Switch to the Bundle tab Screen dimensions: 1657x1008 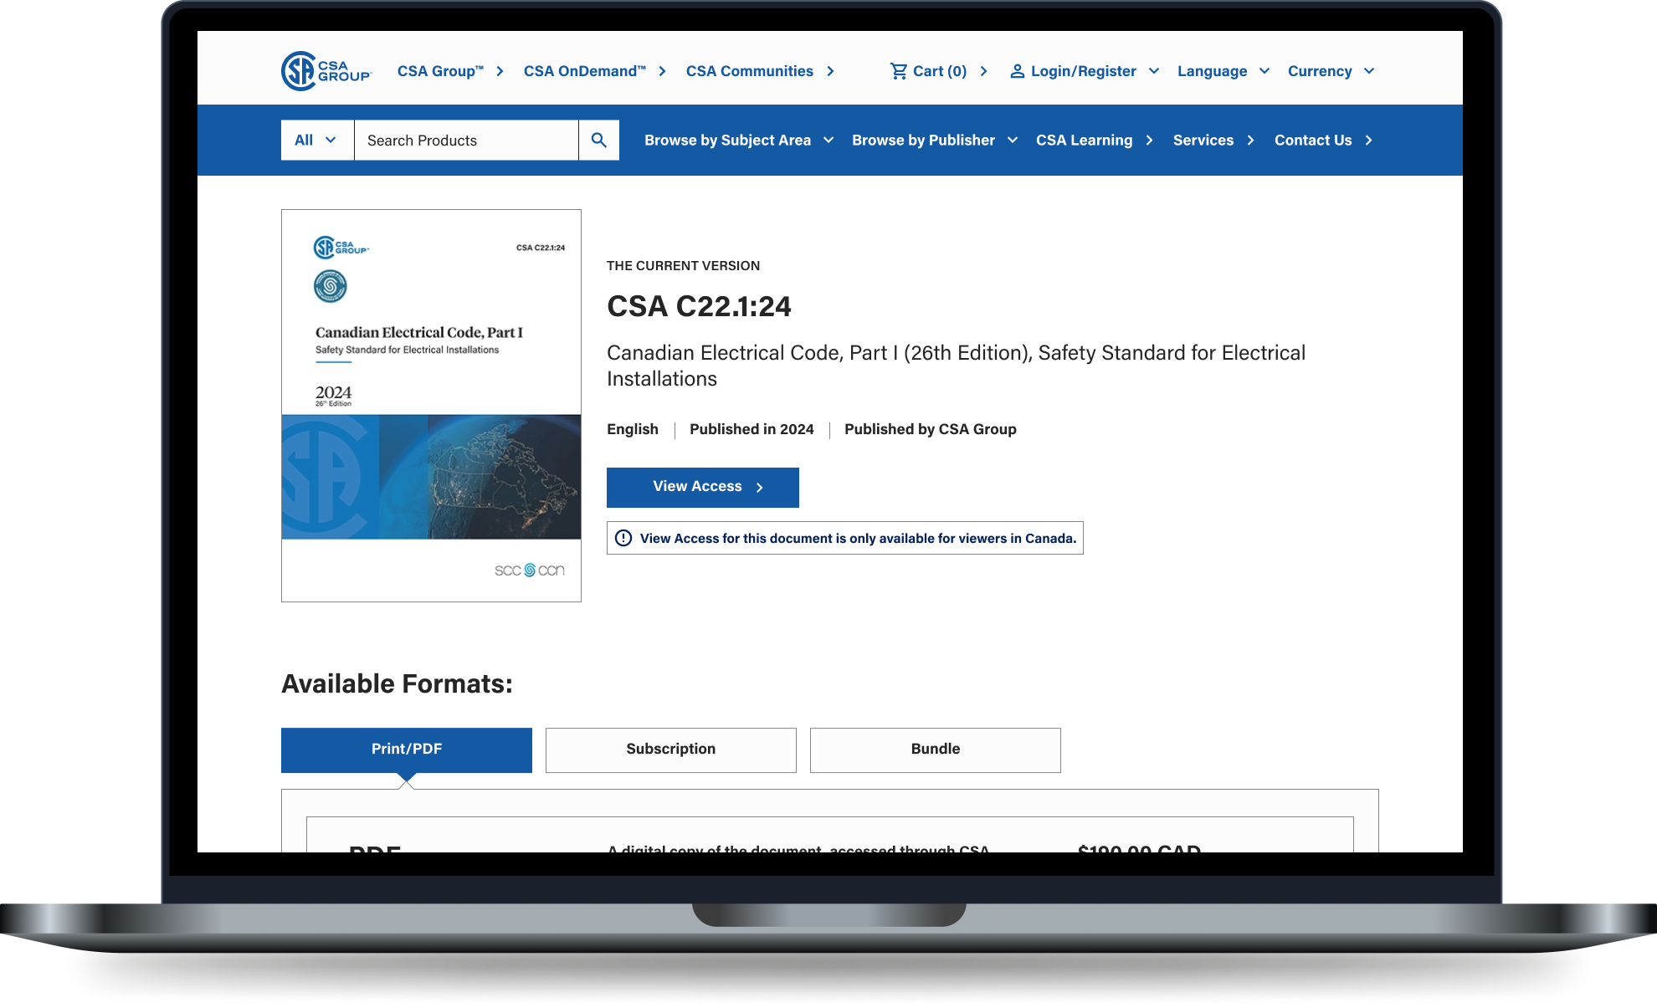[935, 750]
